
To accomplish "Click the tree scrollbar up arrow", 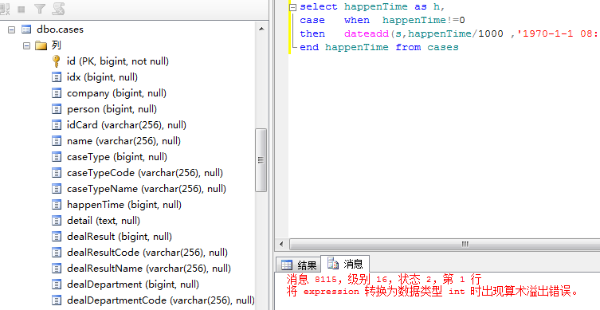I will [261, 29].
